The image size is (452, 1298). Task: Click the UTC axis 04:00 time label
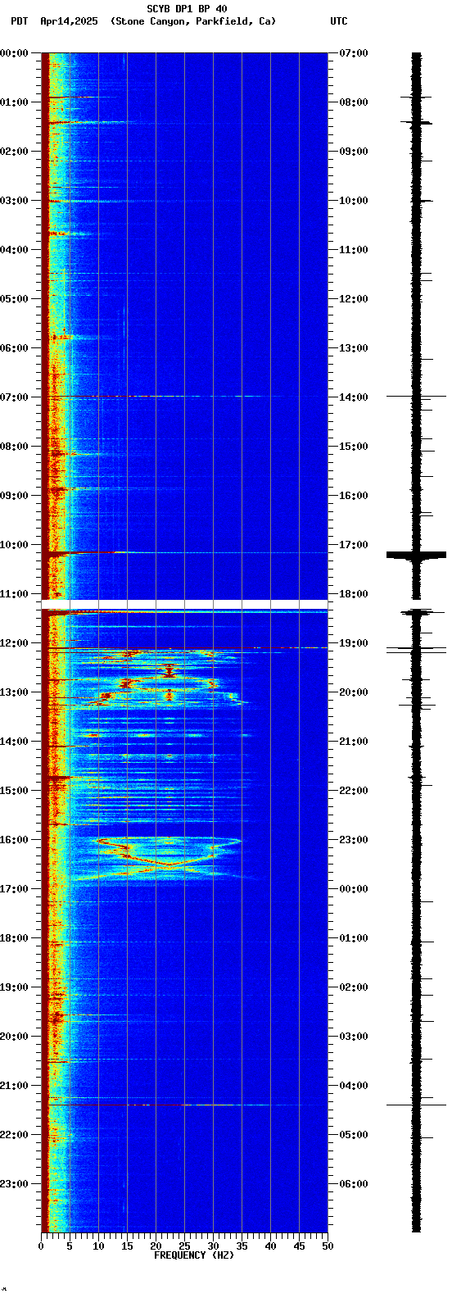point(353,1086)
